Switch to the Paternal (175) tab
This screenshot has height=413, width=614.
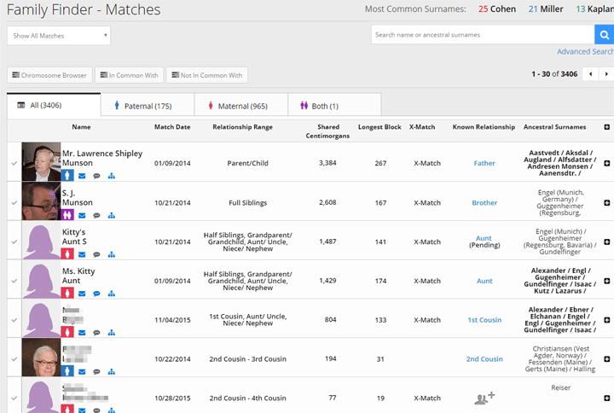point(148,106)
